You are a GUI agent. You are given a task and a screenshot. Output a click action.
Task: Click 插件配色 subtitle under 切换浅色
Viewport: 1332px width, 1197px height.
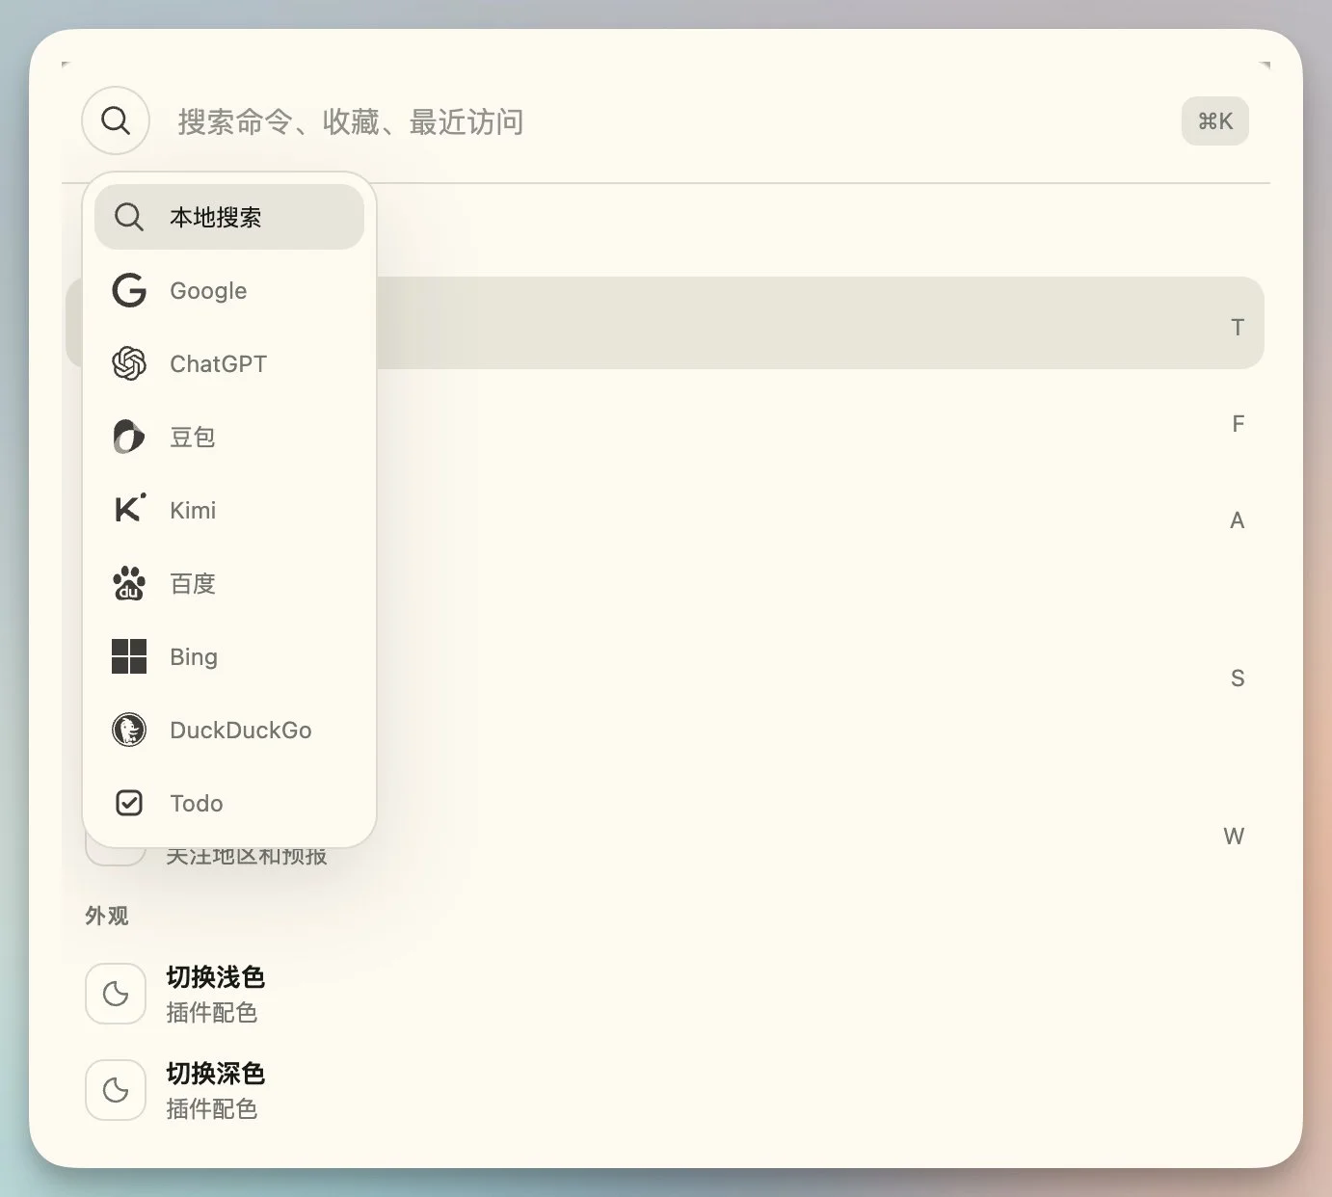pyautogui.click(x=211, y=1013)
